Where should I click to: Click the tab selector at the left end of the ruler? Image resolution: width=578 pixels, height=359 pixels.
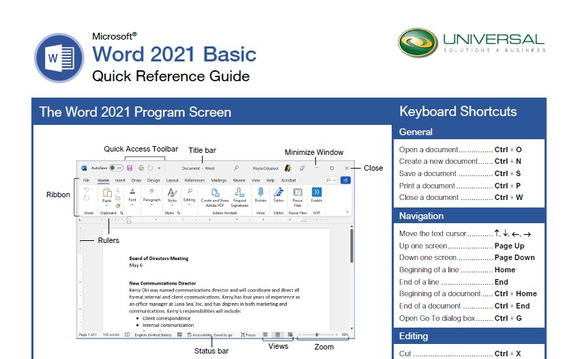tap(80, 220)
